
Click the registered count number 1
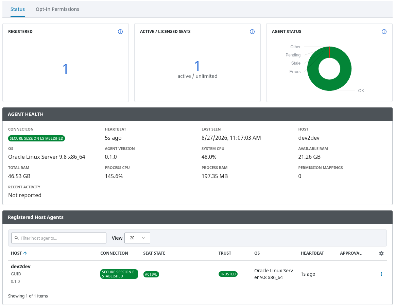point(65,69)
